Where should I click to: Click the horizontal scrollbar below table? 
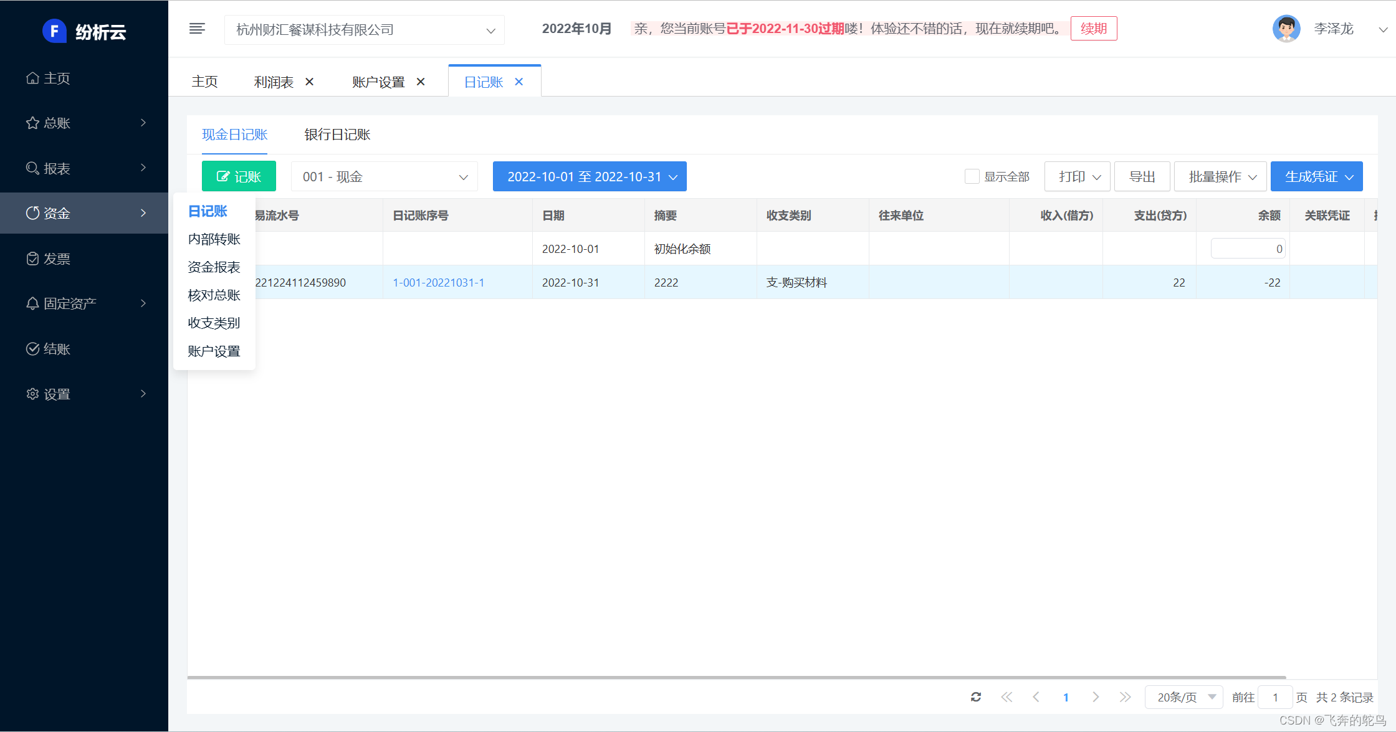737,677
